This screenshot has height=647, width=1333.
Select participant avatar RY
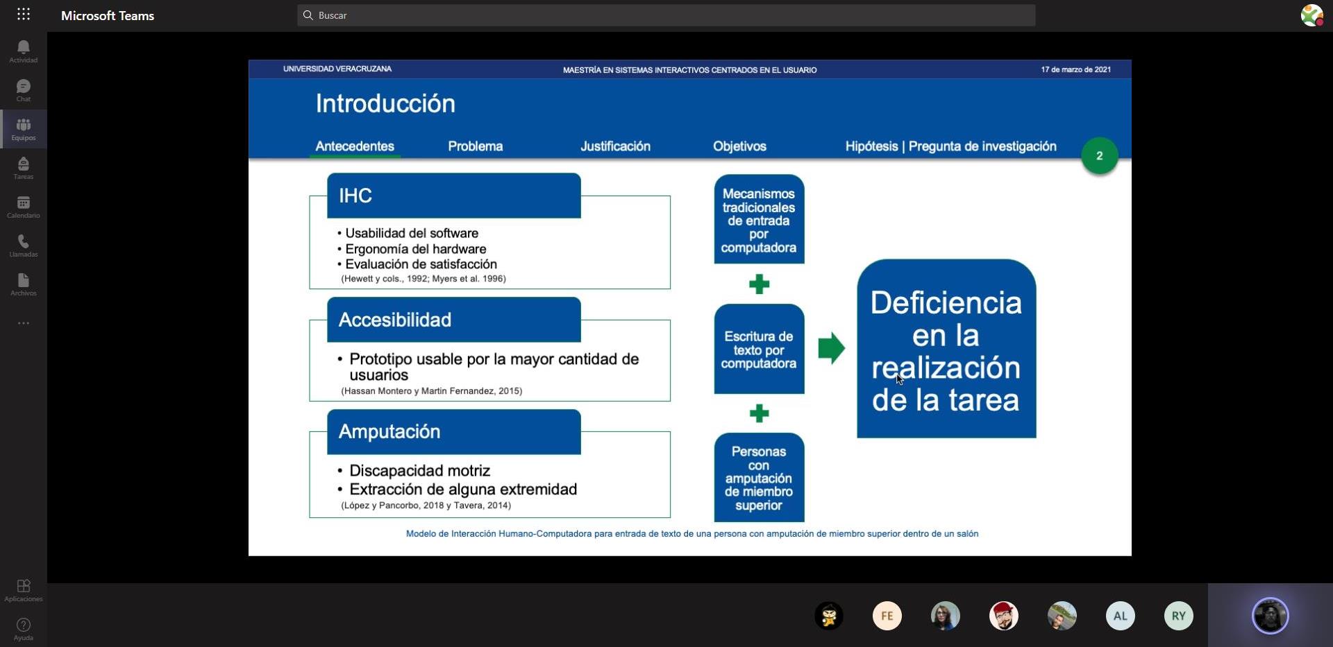point(1178,616)
